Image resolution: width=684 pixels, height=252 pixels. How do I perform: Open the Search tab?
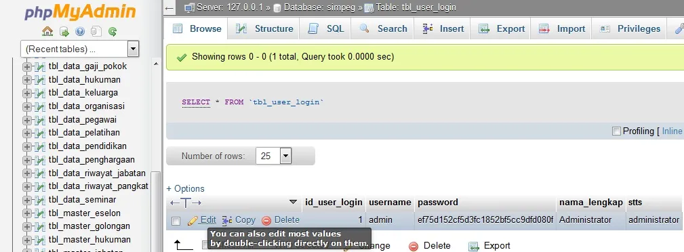[x=382, y=28]
